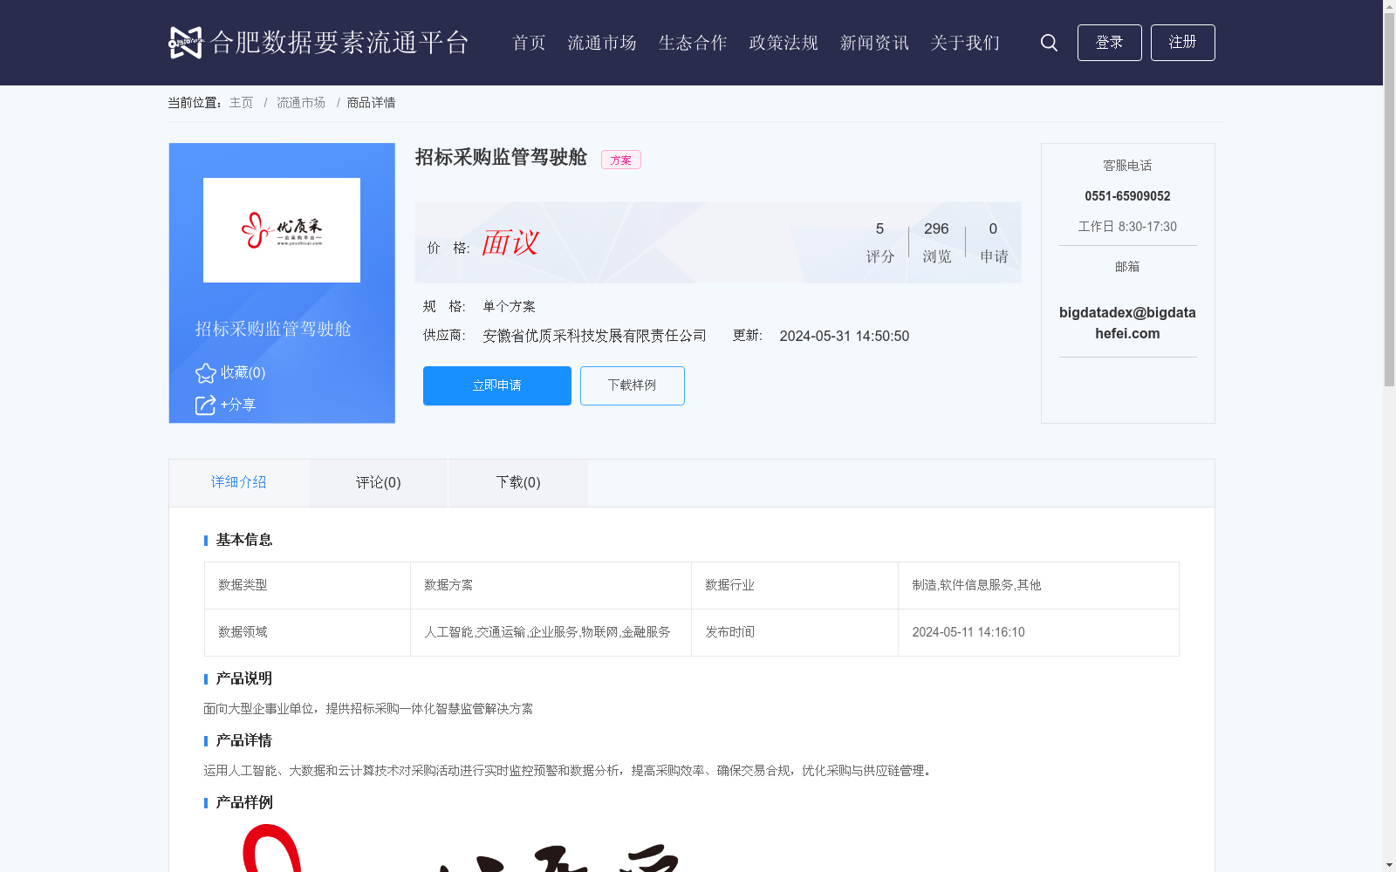Open 流通市场 navigation item
1396x872 pixels.
coord(602,43)
